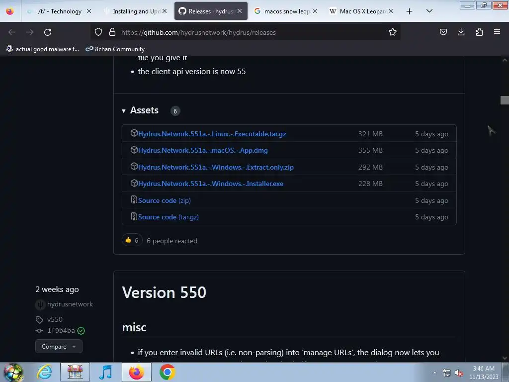Select the Releases · hydrus tab
This screenshot has height=382, width=509.
coord(211,11)
